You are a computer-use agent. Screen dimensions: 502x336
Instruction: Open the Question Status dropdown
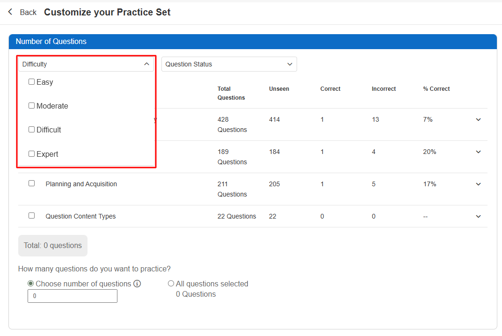(229, 64)
